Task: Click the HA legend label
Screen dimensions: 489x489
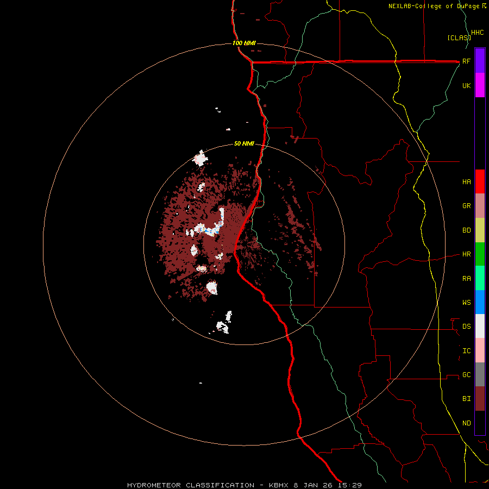Action: point(466,182)
